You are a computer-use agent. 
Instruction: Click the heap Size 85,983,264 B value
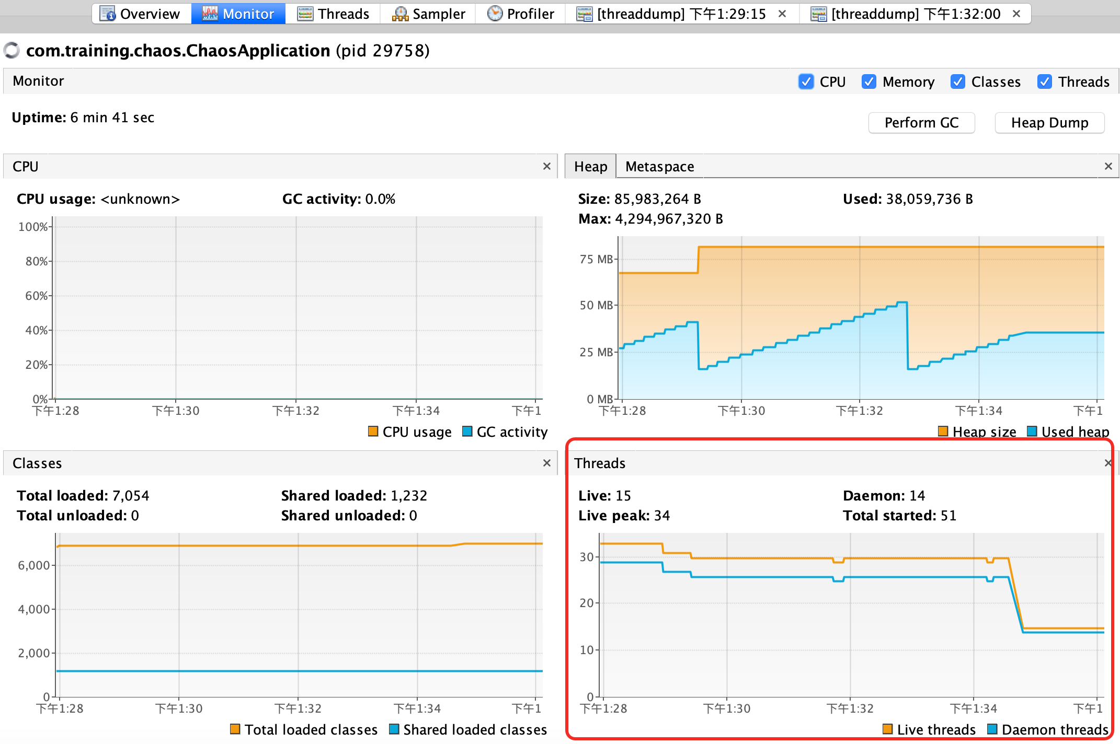(658, 199)
